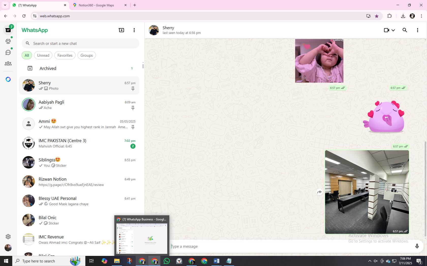427x266 pixels.
Task: Select the All filter chip
Action: pos(27,55)
